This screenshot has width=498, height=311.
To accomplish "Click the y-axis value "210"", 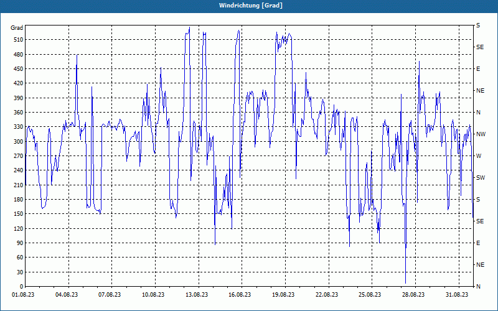I will [18, 185].
